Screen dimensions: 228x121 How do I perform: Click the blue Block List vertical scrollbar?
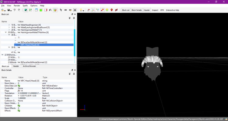coord(74,43)
